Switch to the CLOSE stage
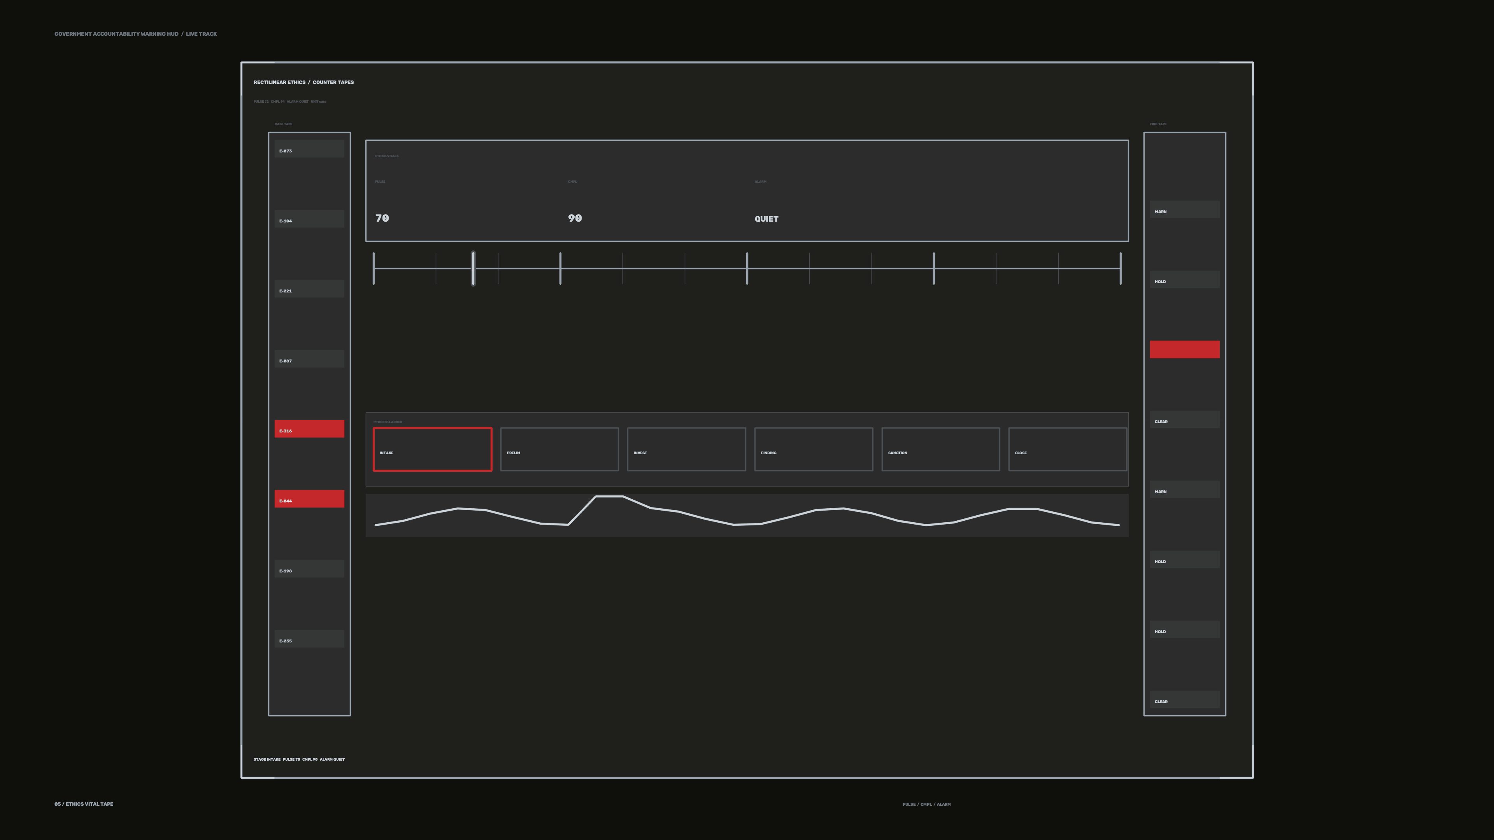Viewport: 1494px width, 840px height. (1067, 449)
